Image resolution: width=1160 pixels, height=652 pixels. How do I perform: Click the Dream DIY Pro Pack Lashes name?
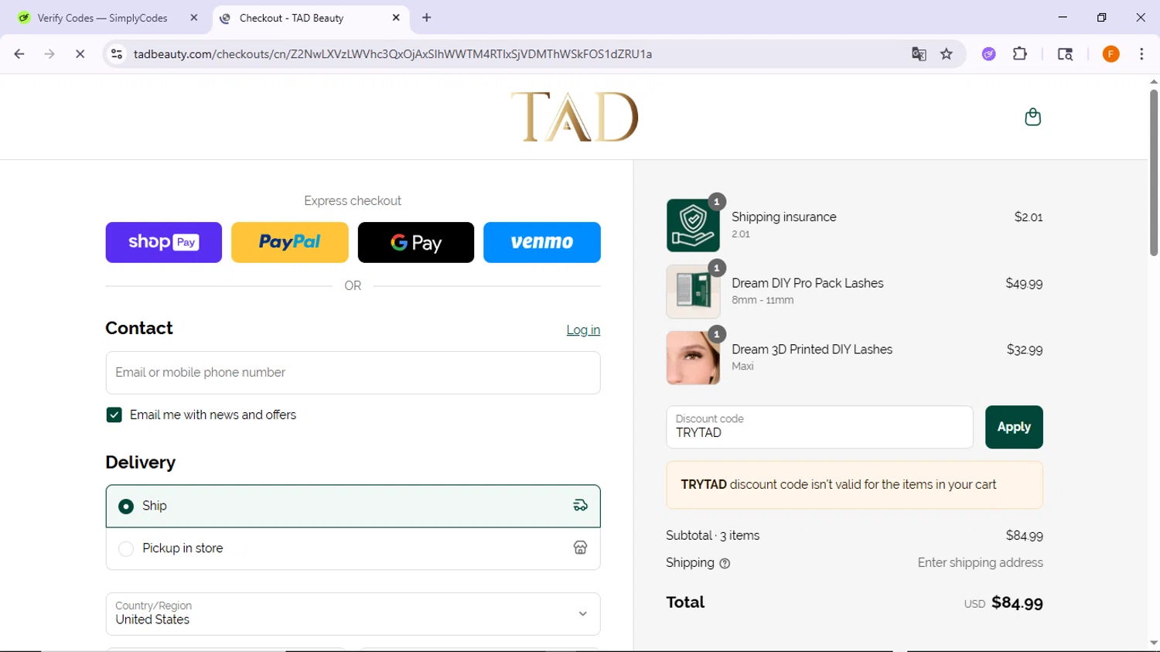(x=807, y=283)
